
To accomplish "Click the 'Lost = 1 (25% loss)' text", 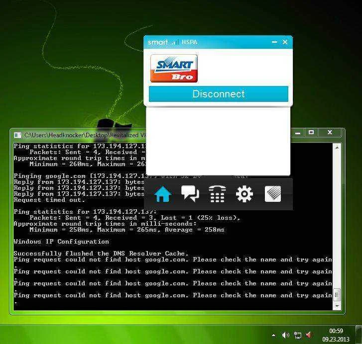I will click(200, 218).
